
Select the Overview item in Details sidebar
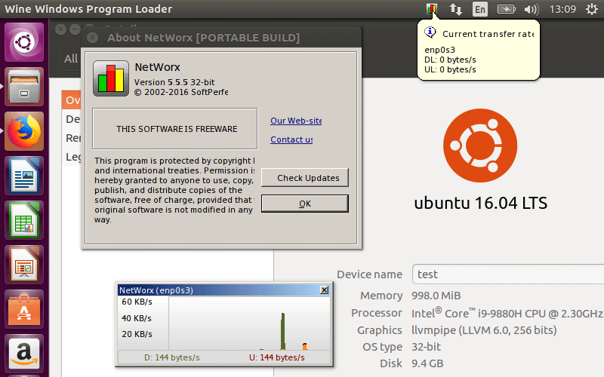(x=72, y=100)
